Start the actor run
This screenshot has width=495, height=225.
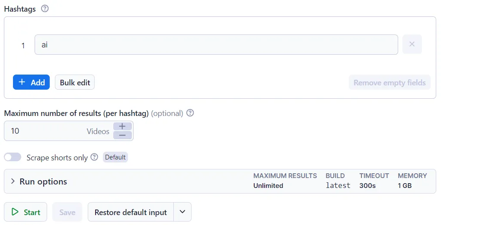(26, 212)
